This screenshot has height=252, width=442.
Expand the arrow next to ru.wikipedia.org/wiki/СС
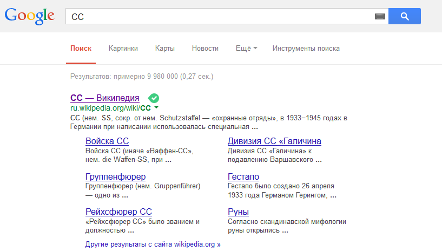point(156,108)
